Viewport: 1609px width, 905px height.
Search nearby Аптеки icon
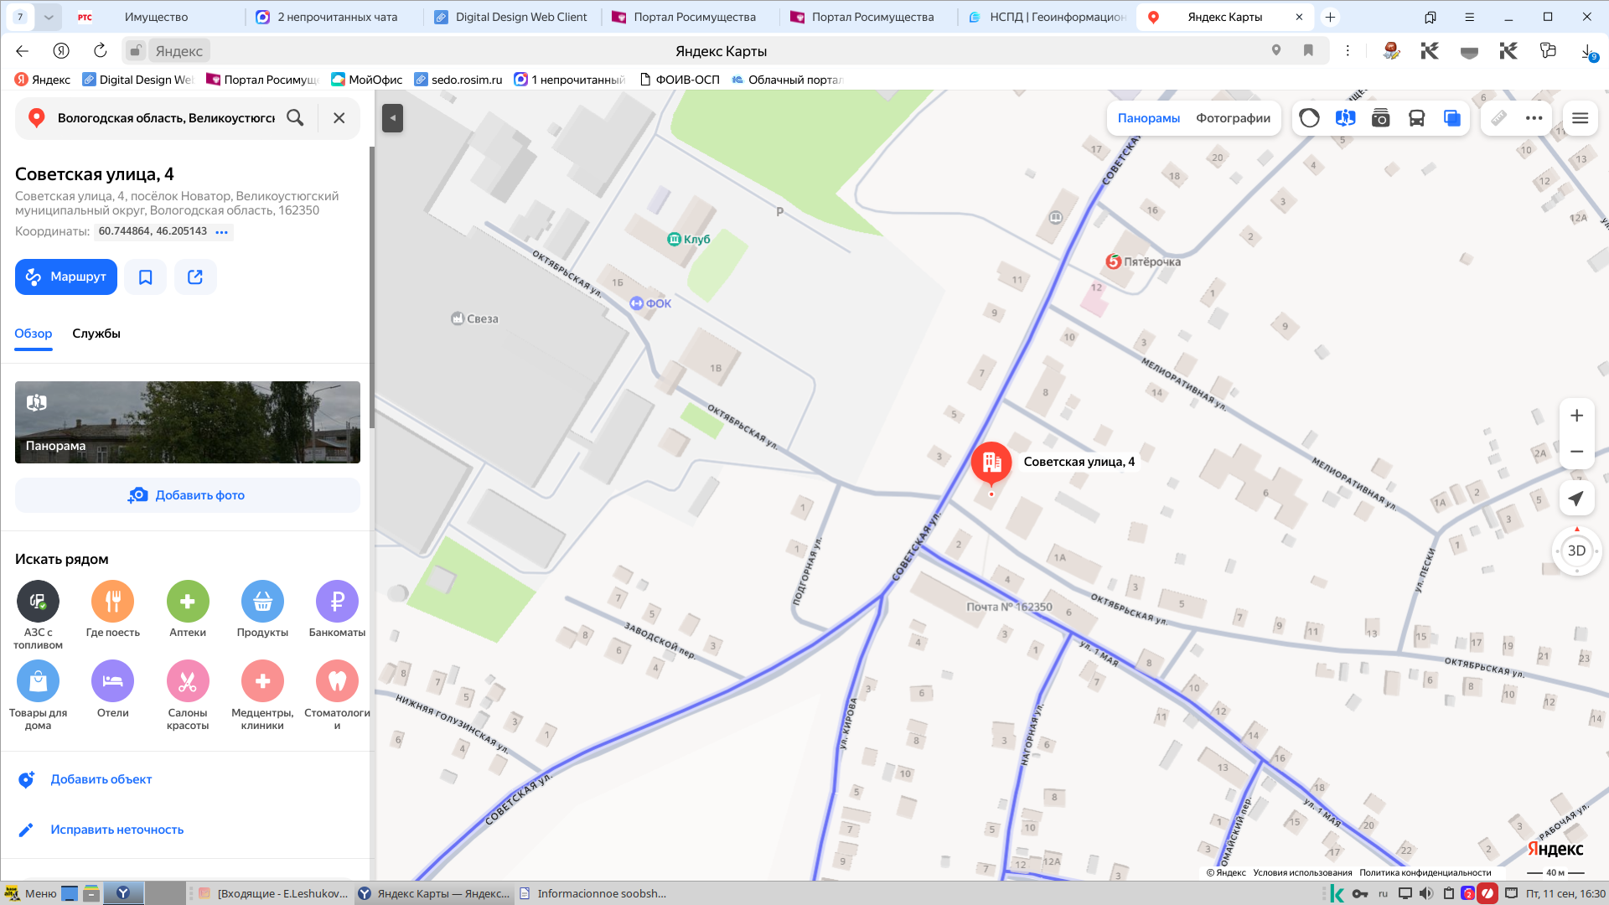pyautogui.click(x=188, y=601)
